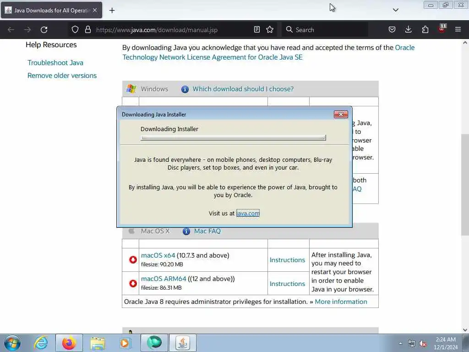Toggle reader view icon in address bar
The height and width of the screenshot is (352, 469).
click(x=256, y=30)
